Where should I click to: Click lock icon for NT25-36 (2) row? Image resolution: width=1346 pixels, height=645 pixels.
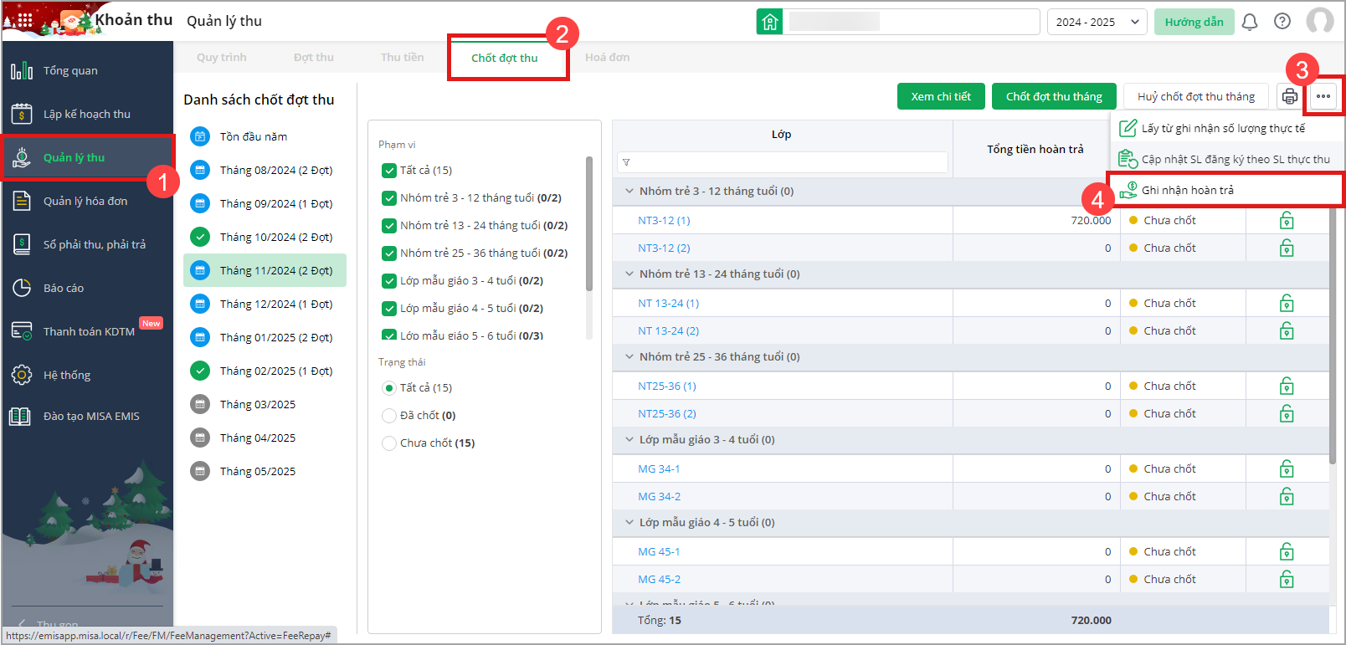pos(1287,413)
